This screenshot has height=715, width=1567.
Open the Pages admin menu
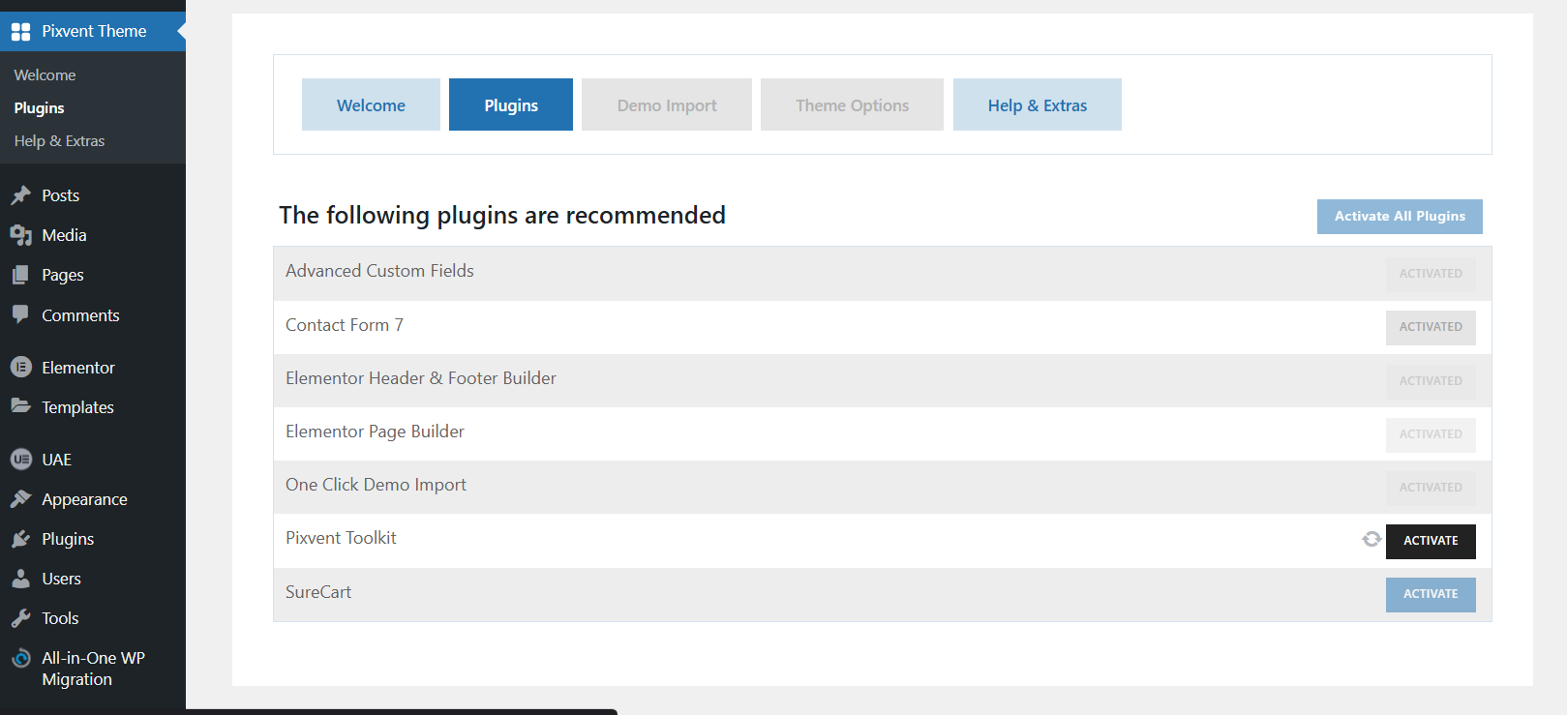click(62, 275)
